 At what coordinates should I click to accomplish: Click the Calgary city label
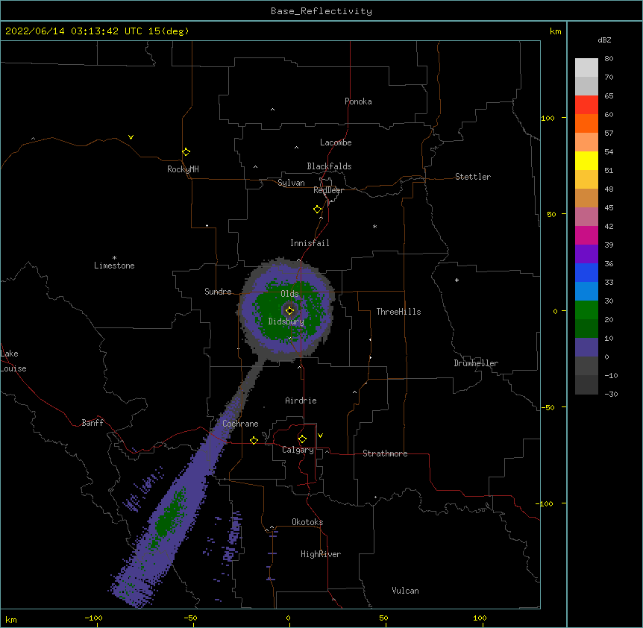(x=298, y=450)
